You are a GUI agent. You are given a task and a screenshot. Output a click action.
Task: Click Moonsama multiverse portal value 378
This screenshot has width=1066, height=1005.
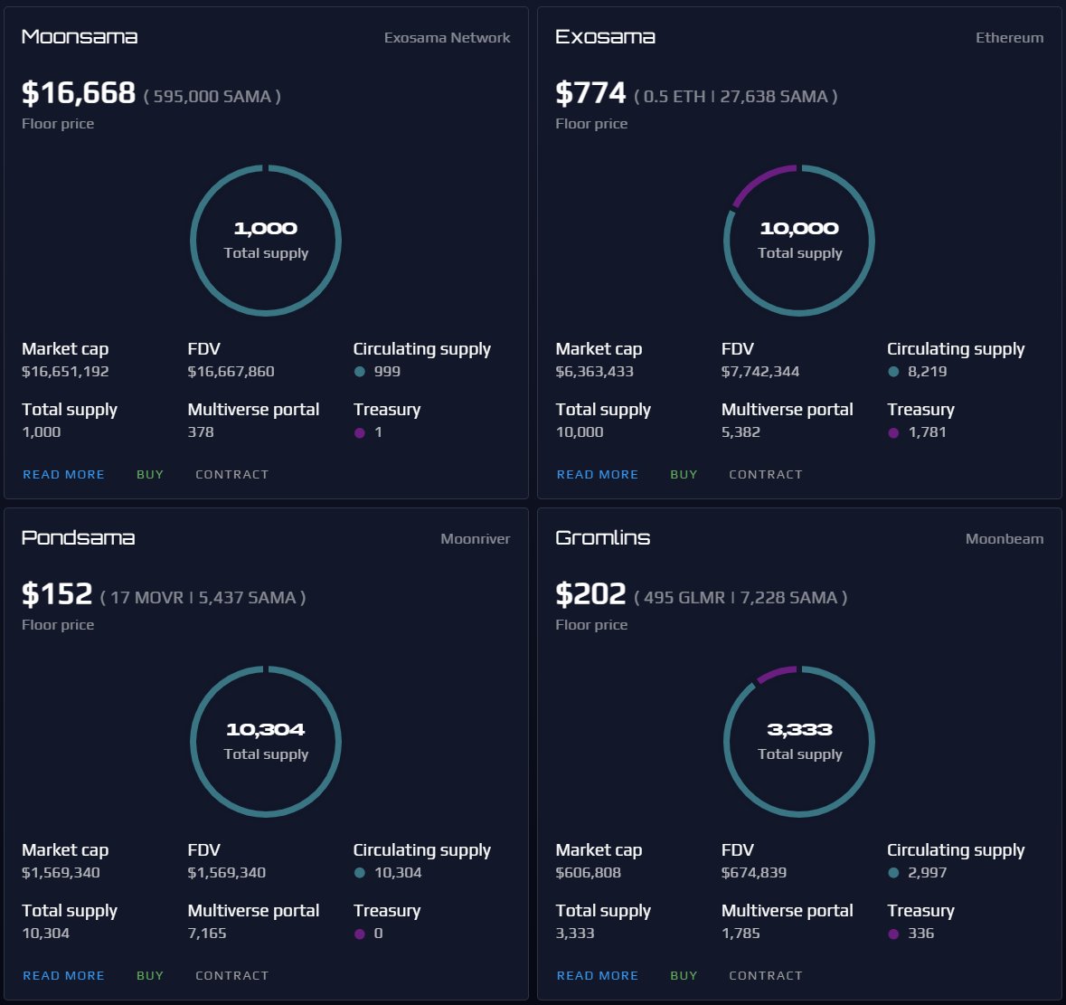click(x=201, y=431)
